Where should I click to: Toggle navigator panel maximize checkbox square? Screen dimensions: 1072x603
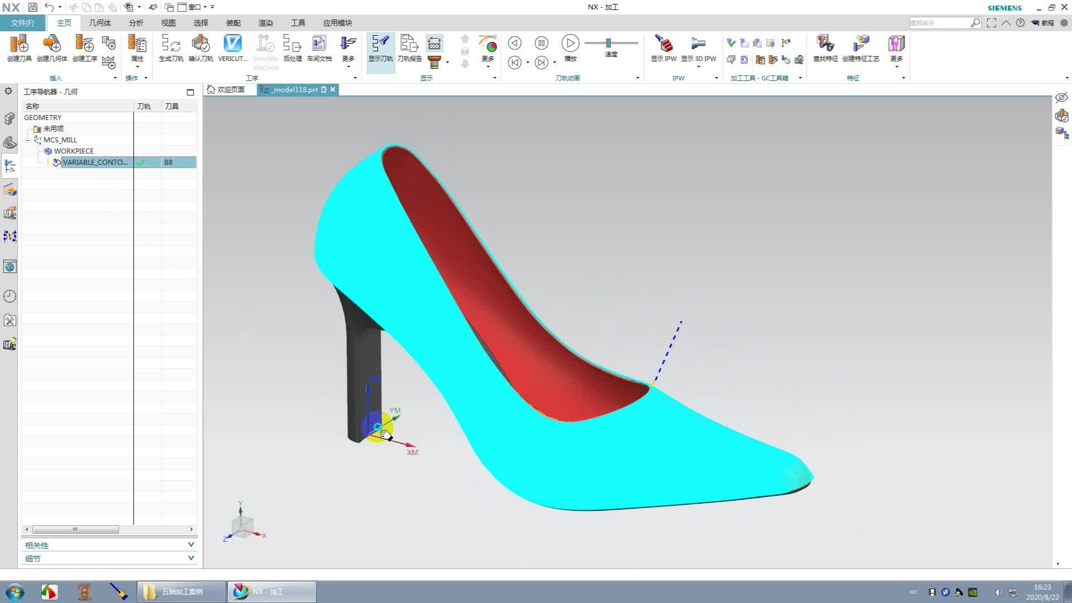[x=190, y=92]
